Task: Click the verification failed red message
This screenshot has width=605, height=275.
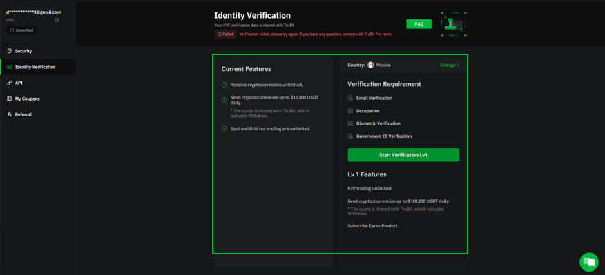Action: [x=315, y=34]
